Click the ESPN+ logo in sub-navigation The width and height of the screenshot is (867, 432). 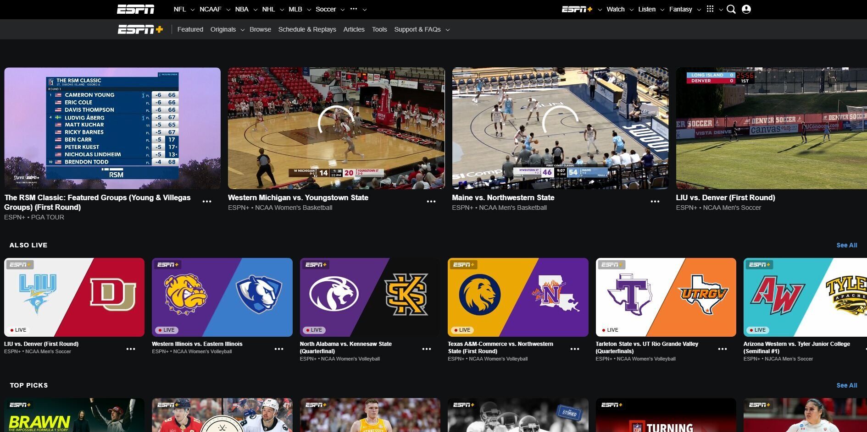point(140,29)
